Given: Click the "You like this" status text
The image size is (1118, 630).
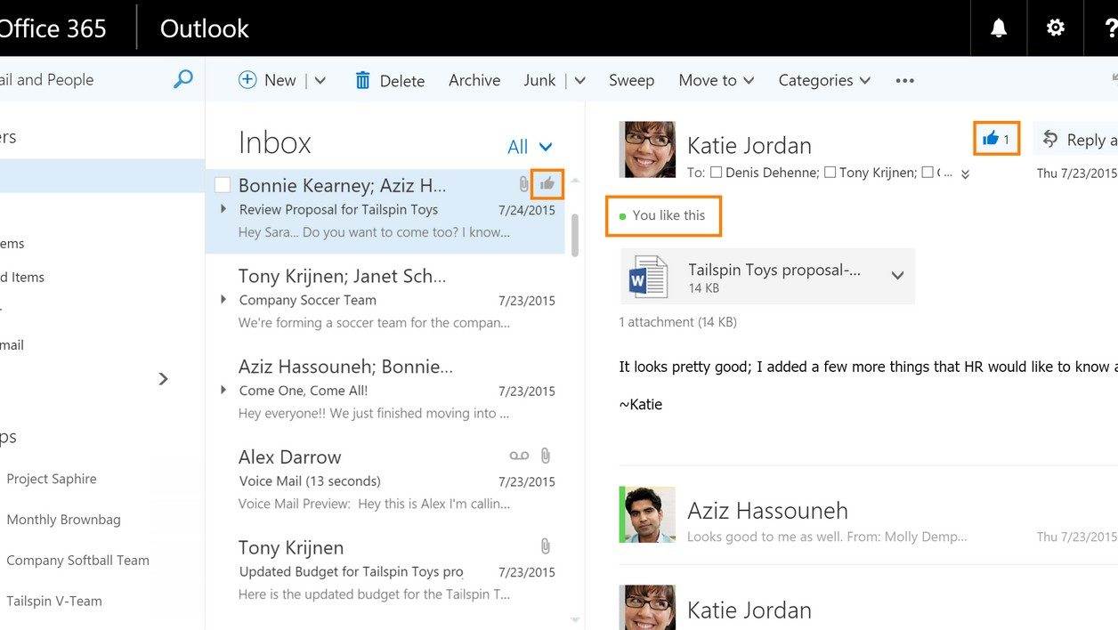Looking at the screenshot, I should (x=668, y=215).
